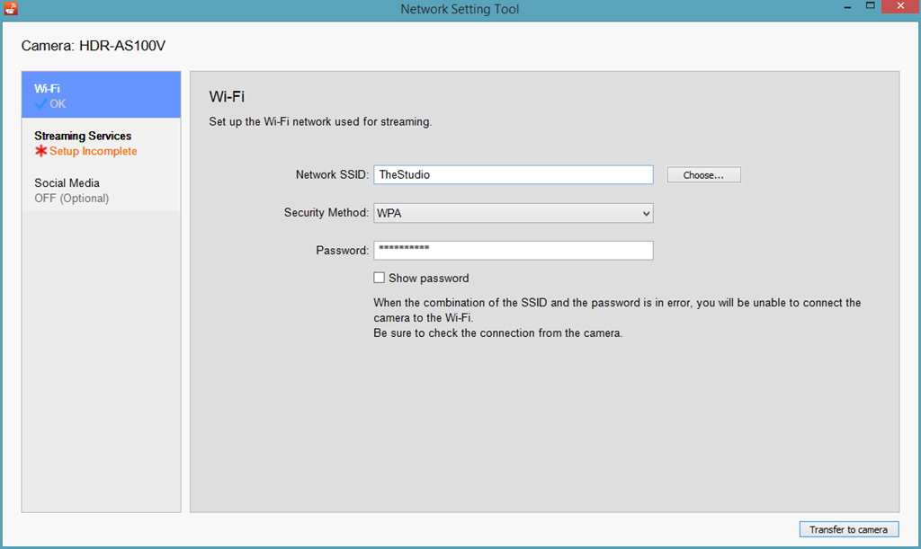The width and height of the screenshot is (921, 549).
Task: Maximize the Network Setting Tool window
Action: pyautogui.click(x=871, y=6)
